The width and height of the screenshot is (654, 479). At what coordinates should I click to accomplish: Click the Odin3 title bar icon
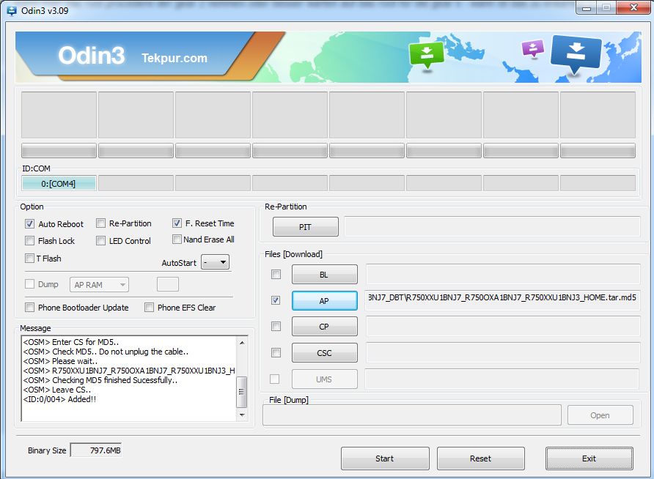coord(12,11)
